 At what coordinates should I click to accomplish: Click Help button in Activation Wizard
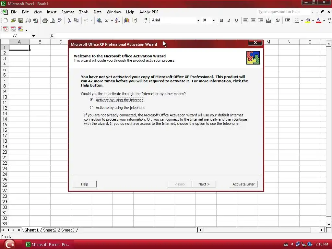pos(85,184)
